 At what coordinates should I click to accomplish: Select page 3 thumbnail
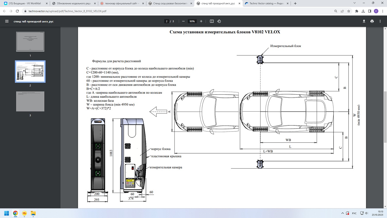[30, 102]
